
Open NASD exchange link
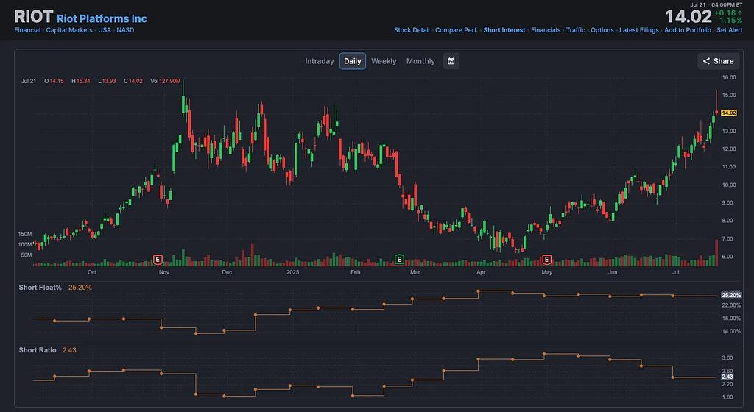tap(125, 29)
